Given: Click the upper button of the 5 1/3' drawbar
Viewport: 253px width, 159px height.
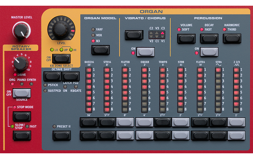Looking at the screenshot, I should coord(107,122).
